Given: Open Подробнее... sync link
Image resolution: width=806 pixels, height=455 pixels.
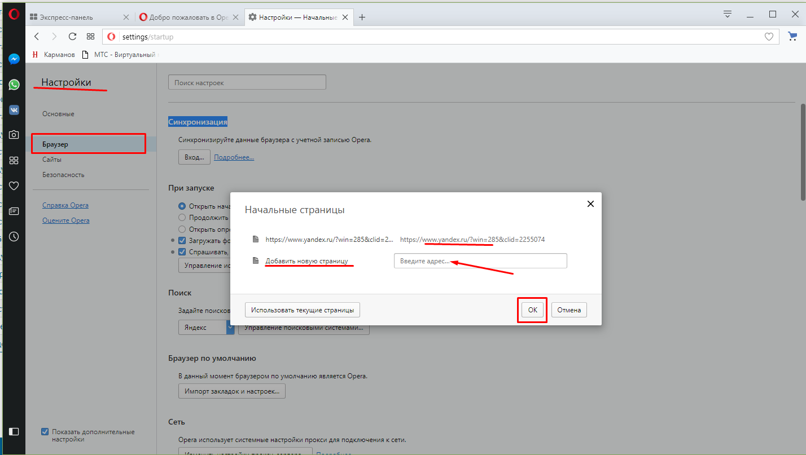Looking at the screenshot, I should (234, 157).
